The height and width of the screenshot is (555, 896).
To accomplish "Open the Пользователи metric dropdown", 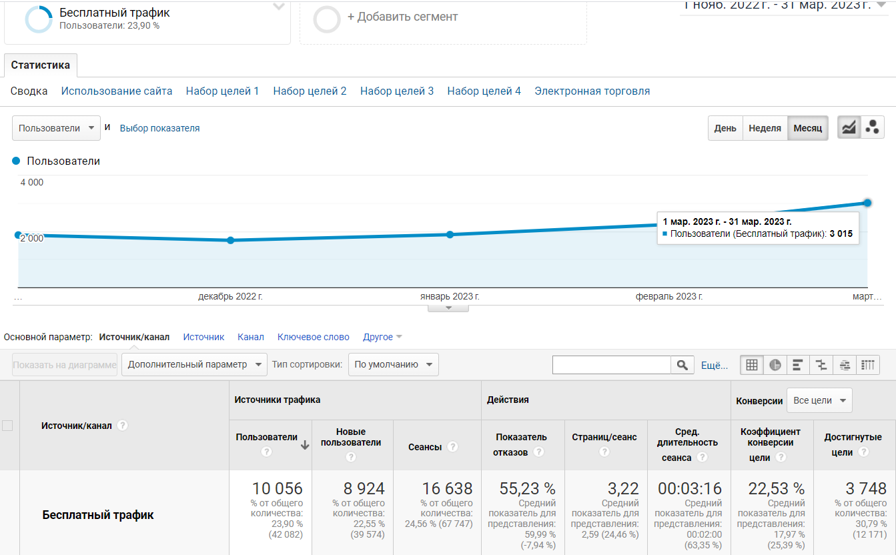I will 56,128.
